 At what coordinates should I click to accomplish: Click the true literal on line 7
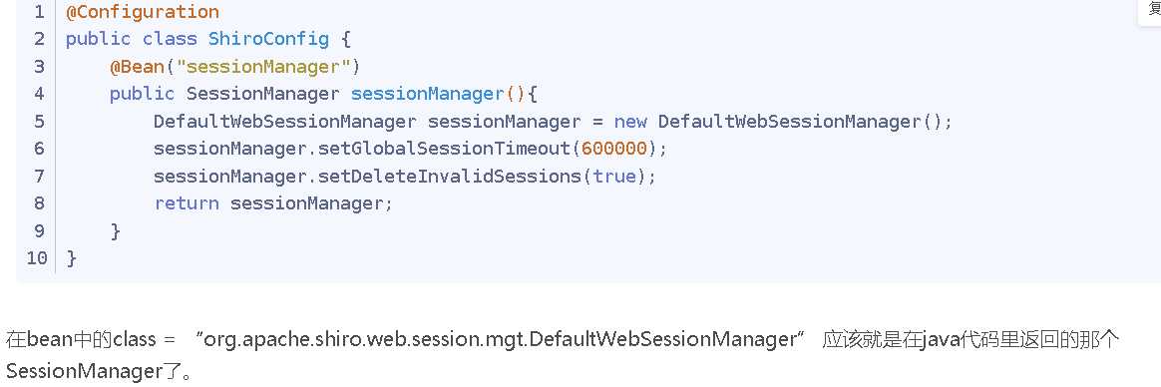tap(613, 177)
